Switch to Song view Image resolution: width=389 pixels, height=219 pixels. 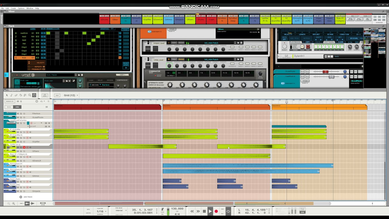coord(17,107)
